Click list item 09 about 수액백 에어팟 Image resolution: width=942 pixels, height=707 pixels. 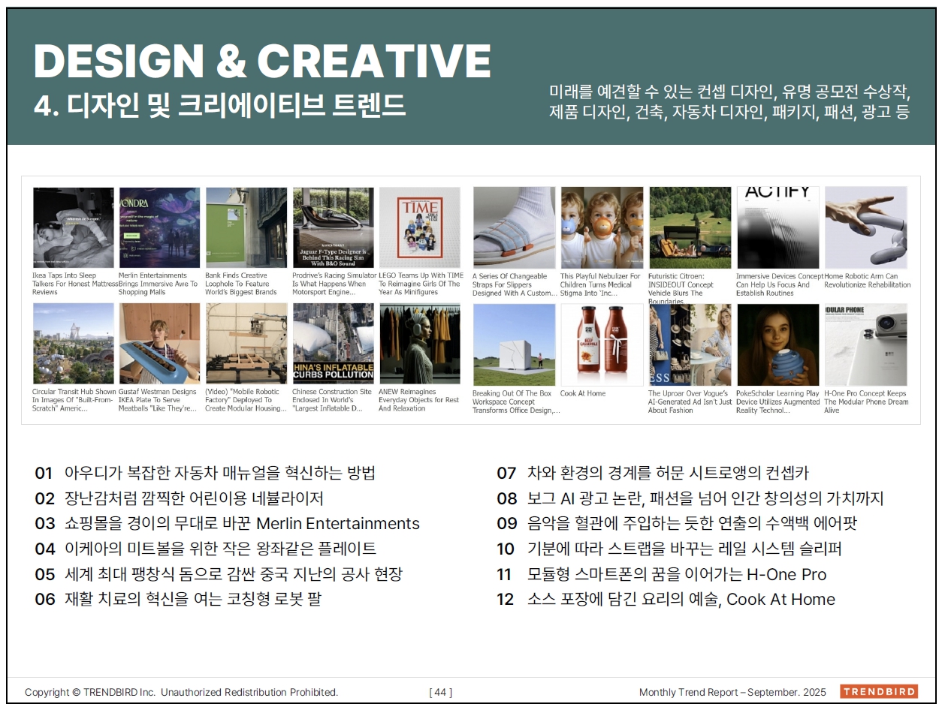coord(677,524)
